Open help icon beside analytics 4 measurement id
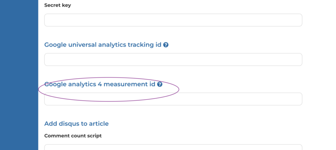 [x=160, y=84]
